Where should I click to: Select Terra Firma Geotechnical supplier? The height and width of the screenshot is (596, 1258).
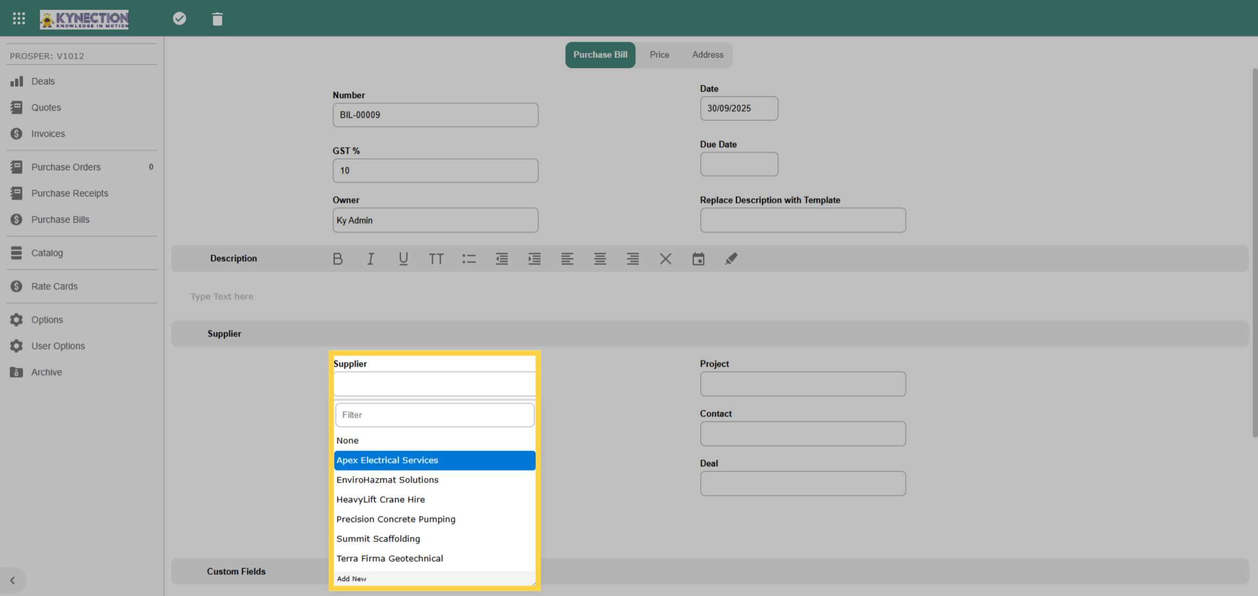[435, 558]
